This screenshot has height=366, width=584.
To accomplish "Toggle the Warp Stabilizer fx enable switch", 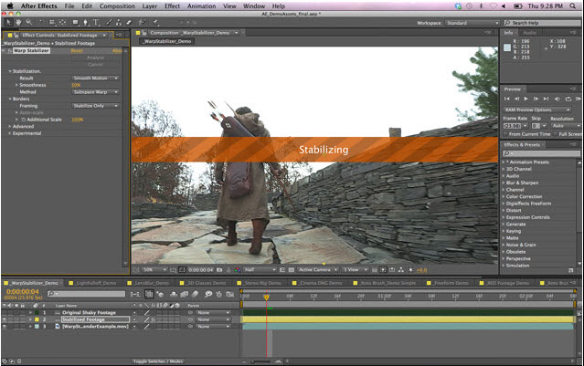I will pos(9,50).
